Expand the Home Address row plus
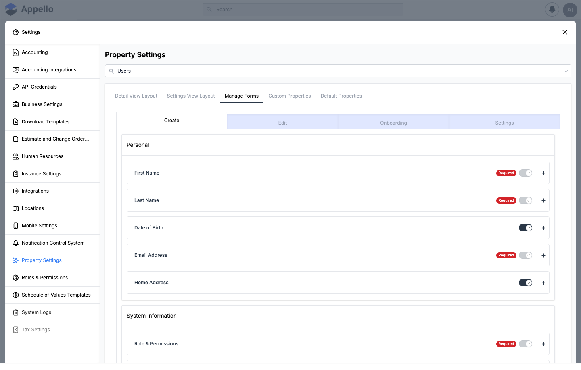 (543, 283)
